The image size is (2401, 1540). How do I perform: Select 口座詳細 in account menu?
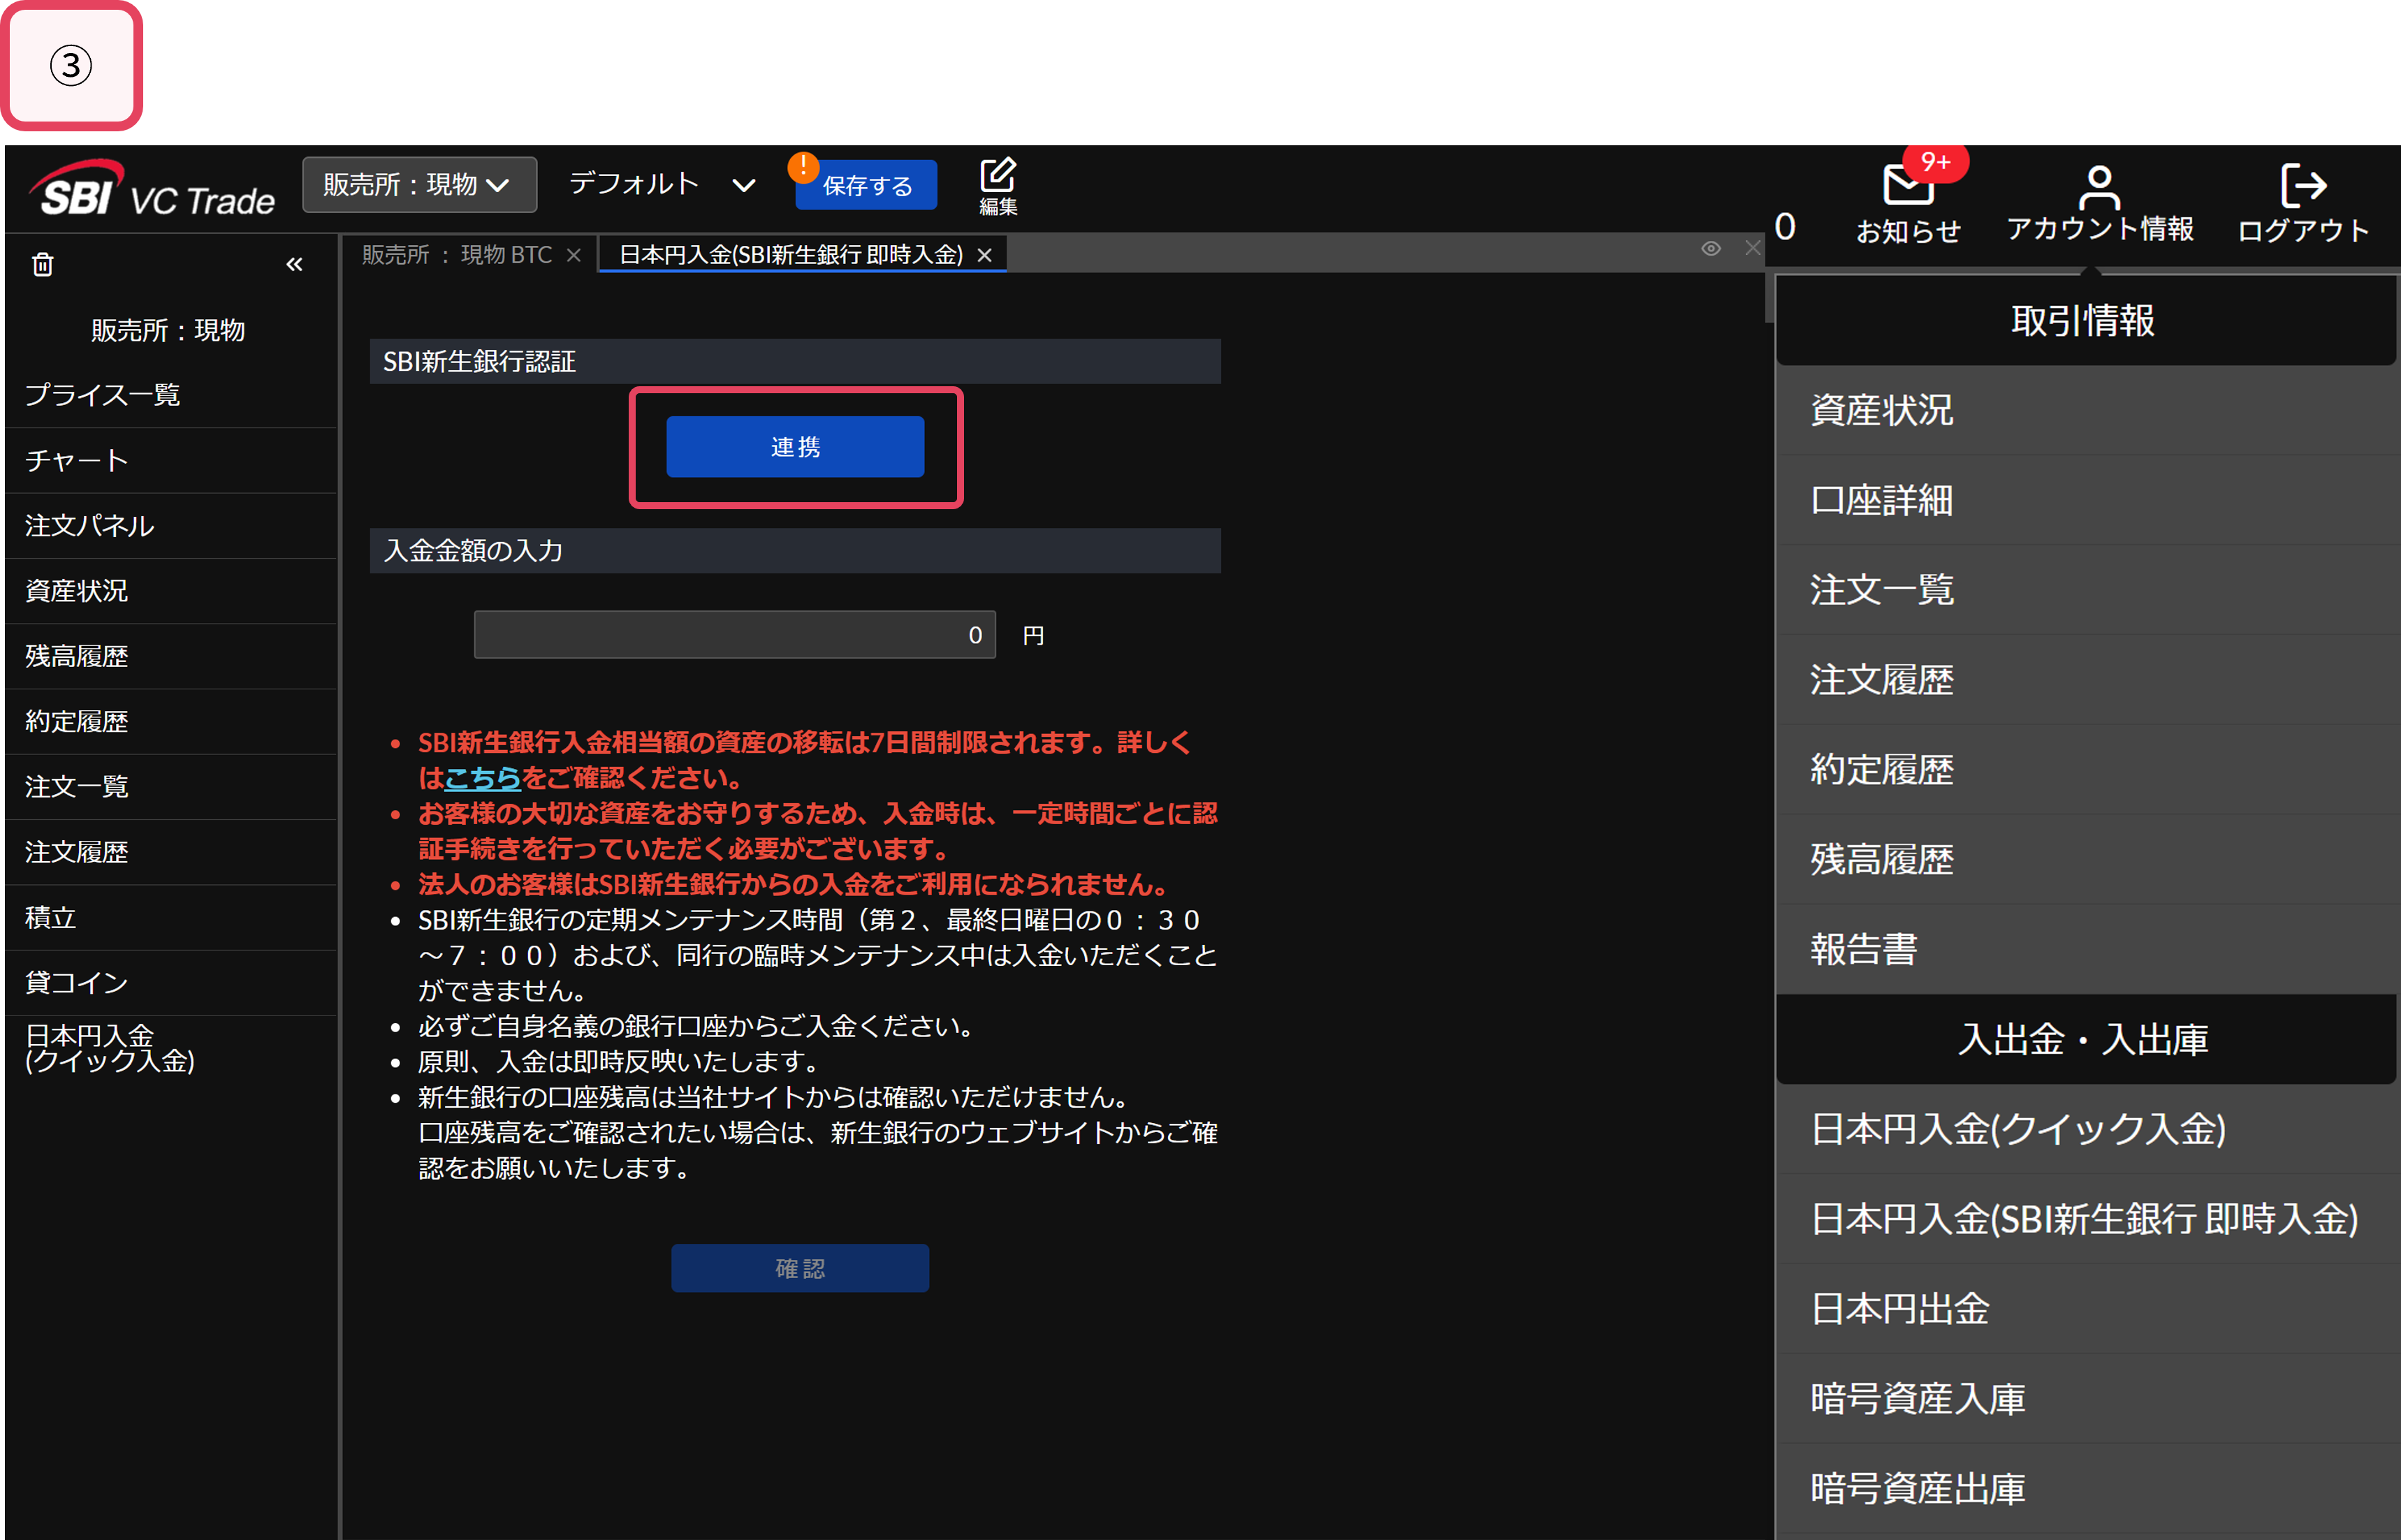(2086, 500)
